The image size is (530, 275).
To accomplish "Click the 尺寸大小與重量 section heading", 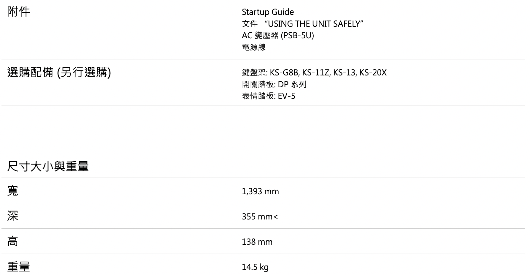I will (48, 166).
